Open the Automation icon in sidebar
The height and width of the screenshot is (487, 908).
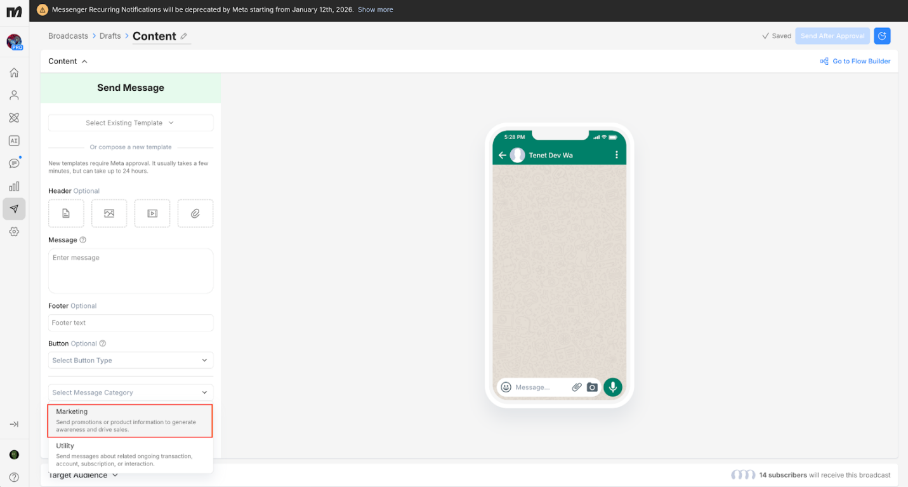click(x=14, y=118)
